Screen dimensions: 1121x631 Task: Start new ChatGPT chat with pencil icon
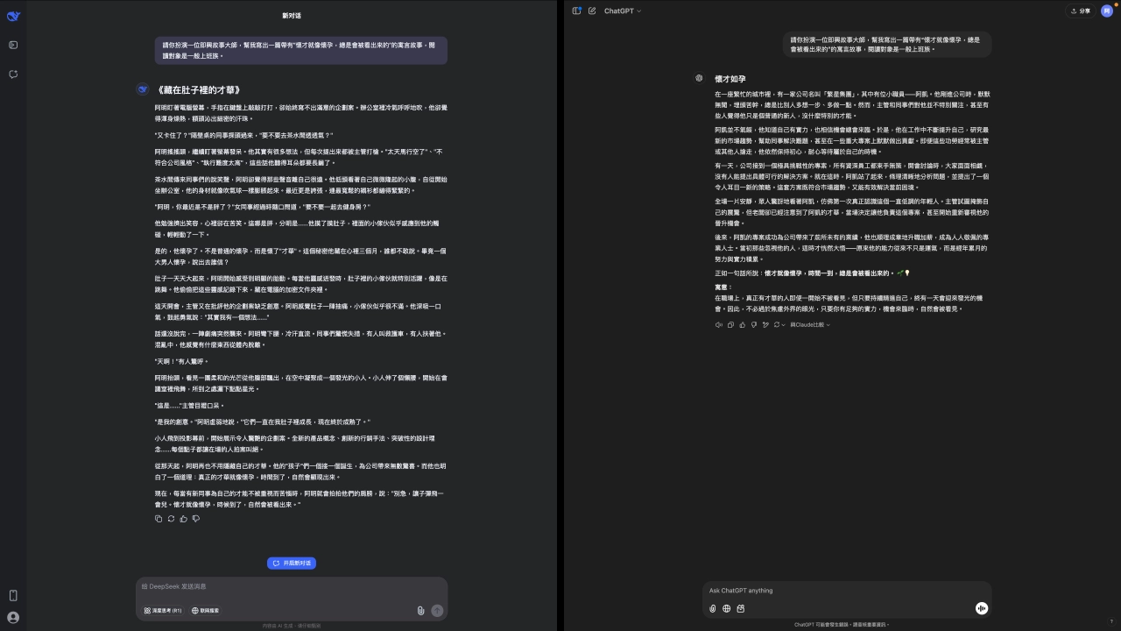click(x=592, y=11)
